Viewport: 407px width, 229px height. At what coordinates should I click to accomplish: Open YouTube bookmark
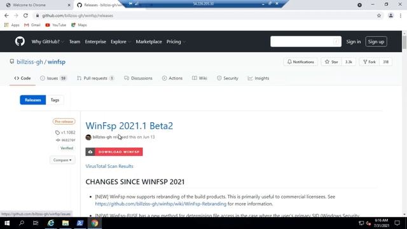click(x=55, y=25)
